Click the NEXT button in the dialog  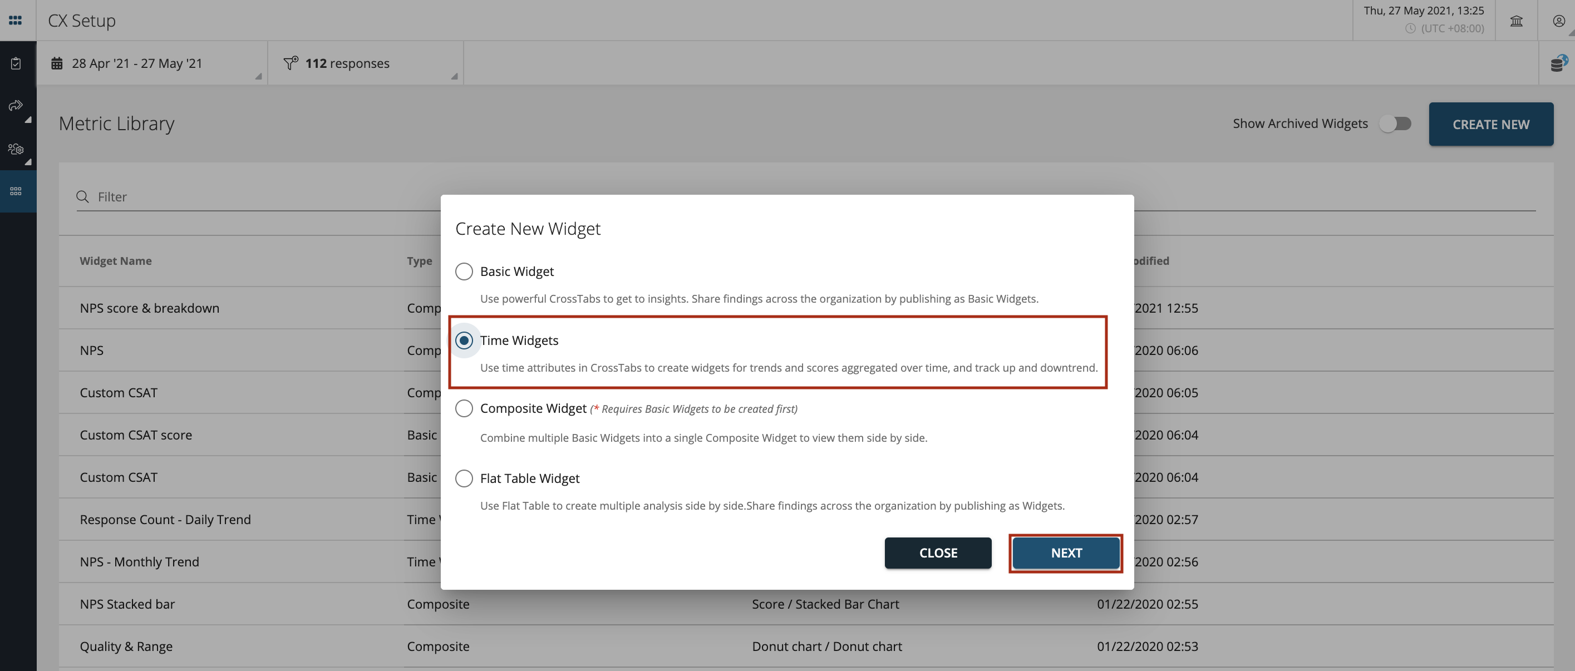point(1066,552)
